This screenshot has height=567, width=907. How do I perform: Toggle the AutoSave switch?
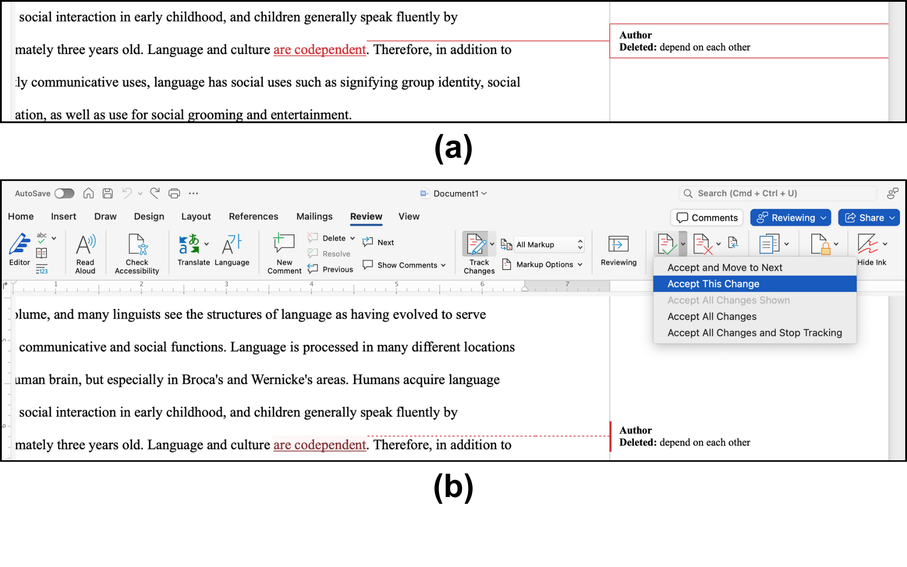tap(64, 193)
